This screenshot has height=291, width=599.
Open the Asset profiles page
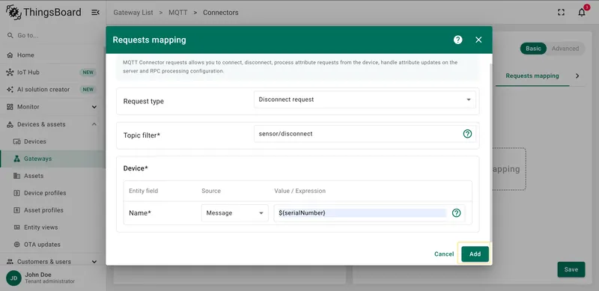point(52,210)
